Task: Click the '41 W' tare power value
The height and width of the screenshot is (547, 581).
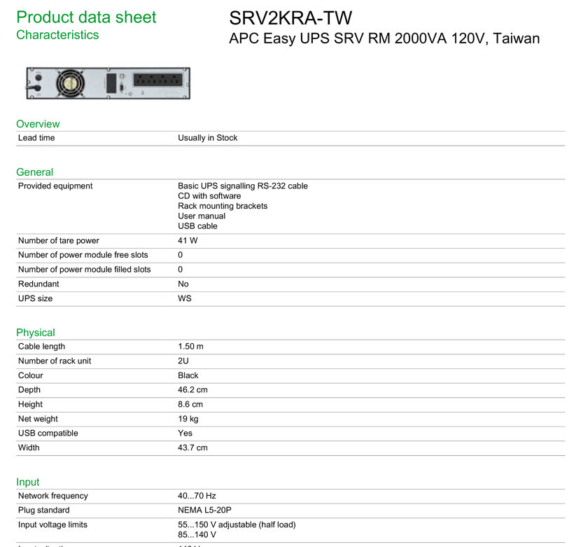Action: 188,241
